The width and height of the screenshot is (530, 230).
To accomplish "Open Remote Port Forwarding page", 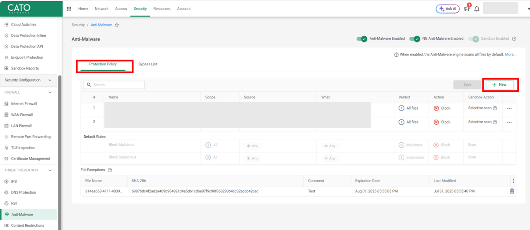I will [31, 137].
